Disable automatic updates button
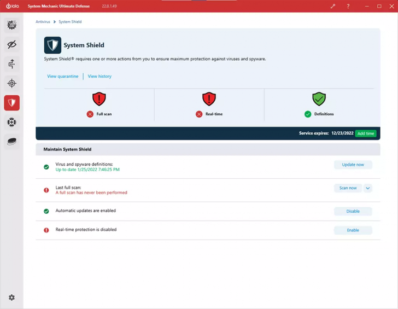 pyautogui.click(x=353, y=211)
